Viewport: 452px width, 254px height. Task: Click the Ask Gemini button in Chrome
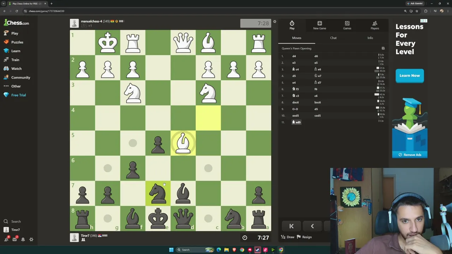pyautogui.click(x=415, y=4)
